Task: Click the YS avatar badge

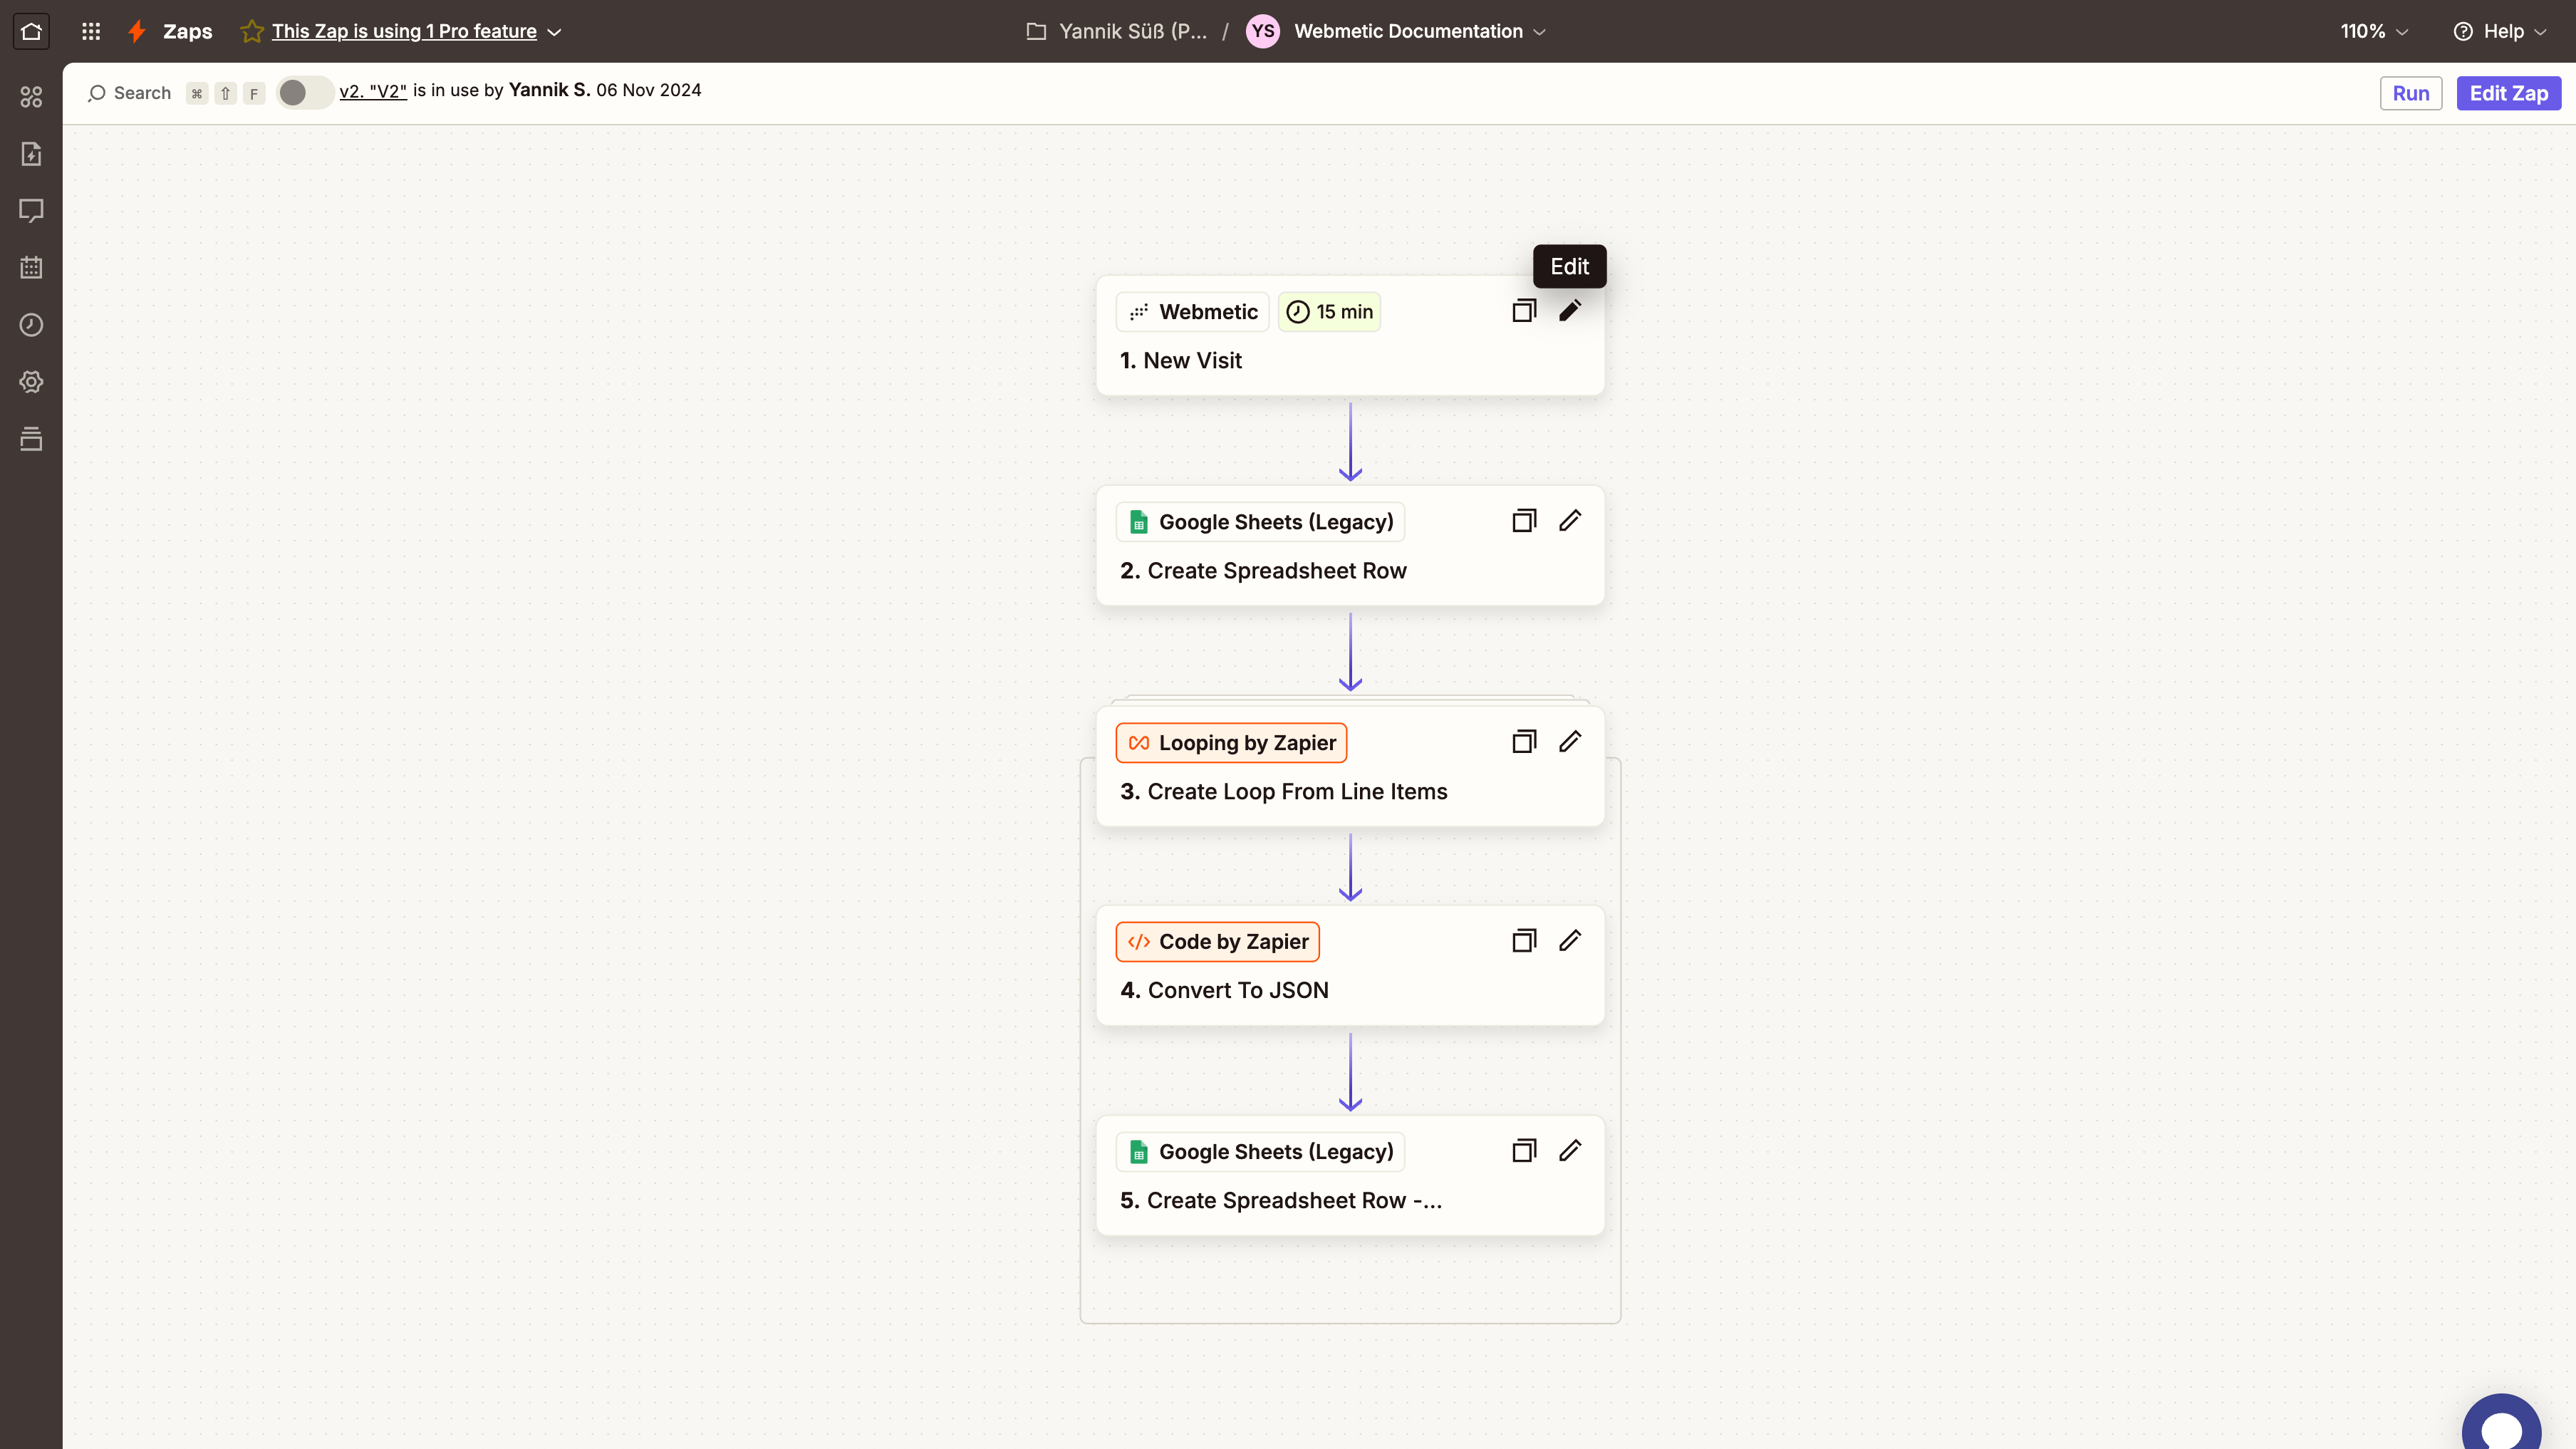Action: 1263,31
